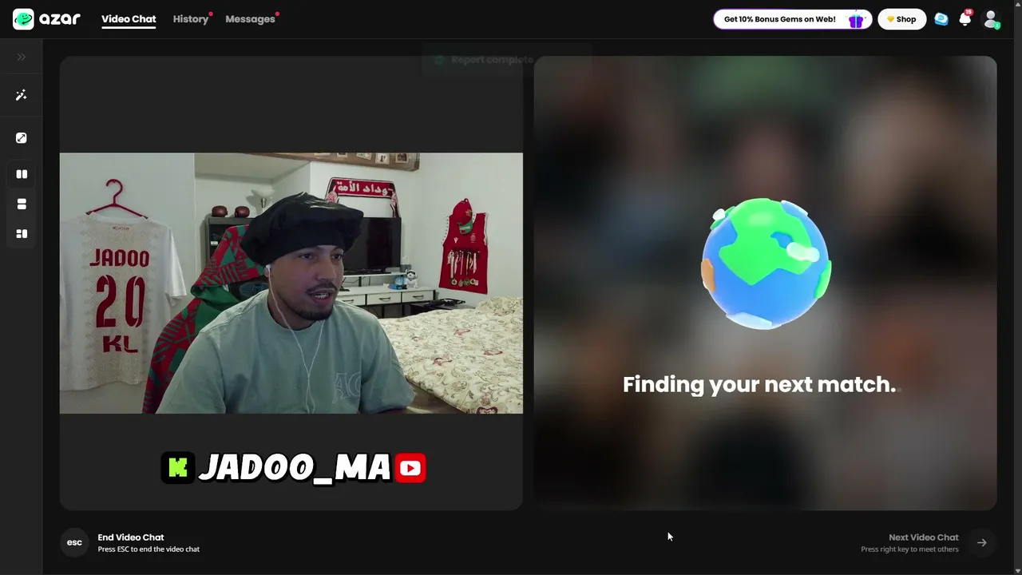1022x575 pixels.
Task: Click the spinning globe in match panel
Action: pos(766,263)
